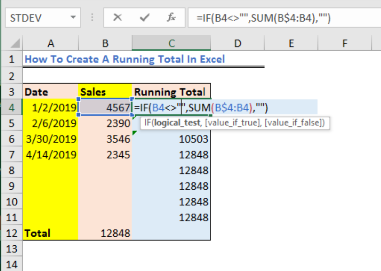The height and width of the screenshot is (271, 381).
Task: Select the sales value 3546
Action: point(105,139)
